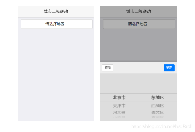The width and height of the screenshot is (195, 132).
Task: Click the 城市二级联动 title in the left screen
Action: [x=56, y=11]
